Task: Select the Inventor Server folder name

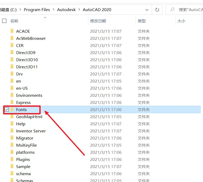Action: click(x=31, y=131)
